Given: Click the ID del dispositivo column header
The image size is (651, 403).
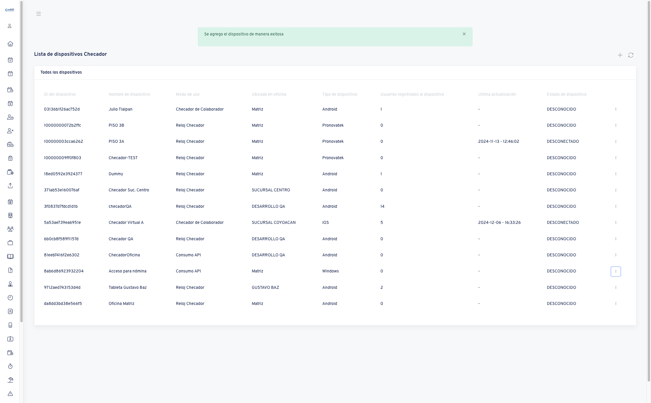Looking at the screenshot, I should [x=60, y=94].
